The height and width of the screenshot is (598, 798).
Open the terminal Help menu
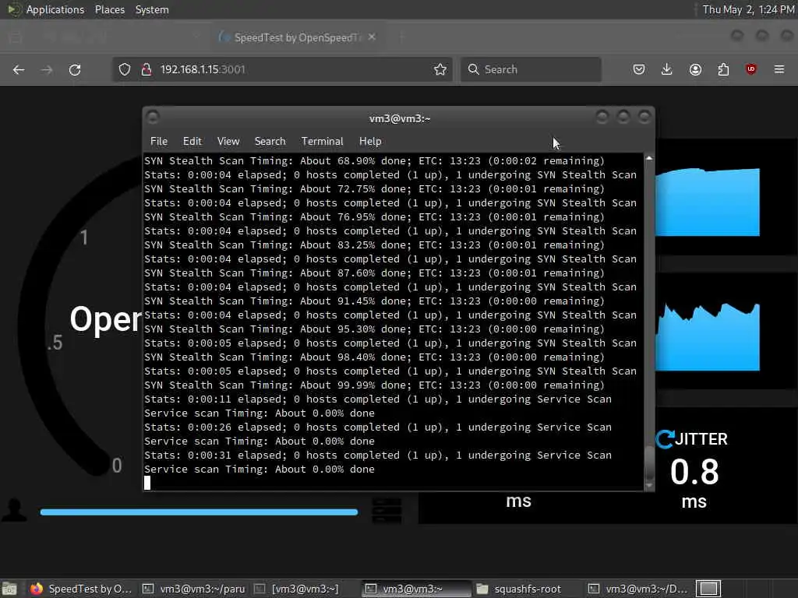[370, 142]
